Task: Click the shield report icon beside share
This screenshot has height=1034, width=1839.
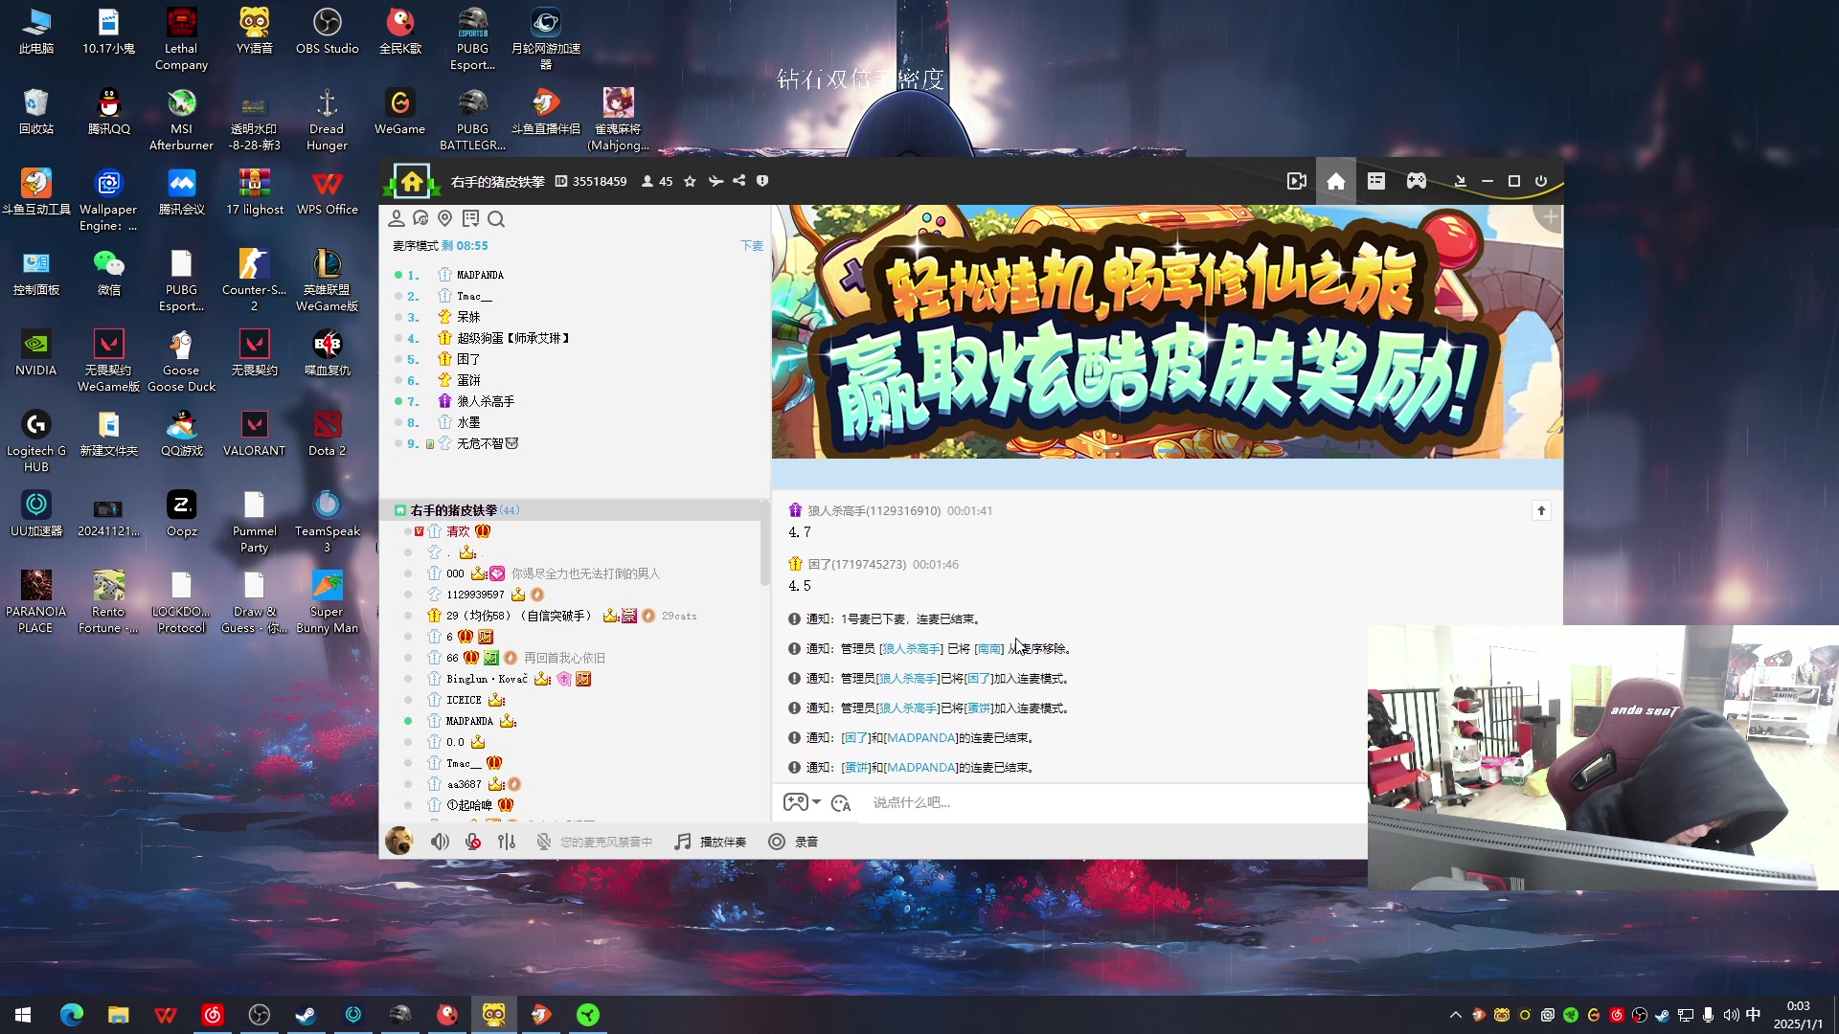Action: tap(762, 181)
